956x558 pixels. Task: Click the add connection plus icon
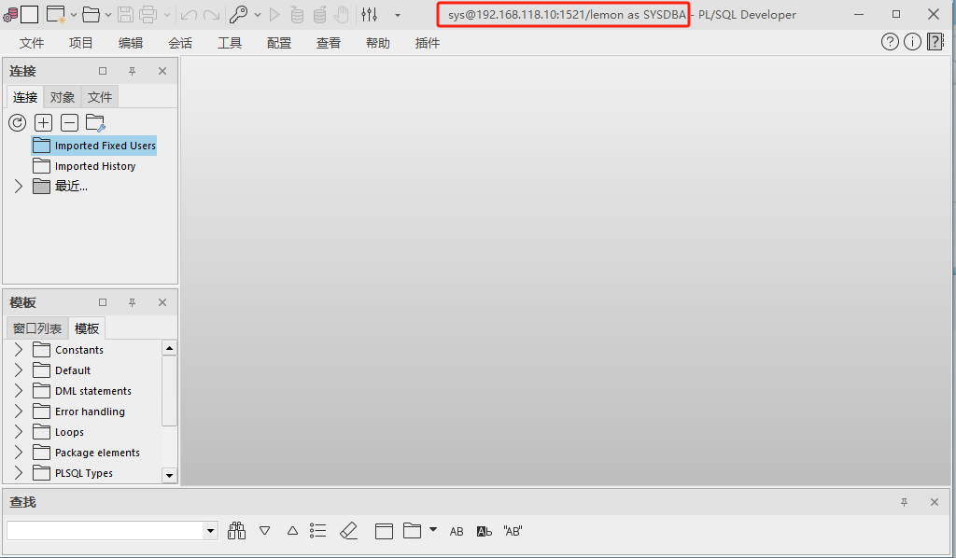click(x=43, y=122)
